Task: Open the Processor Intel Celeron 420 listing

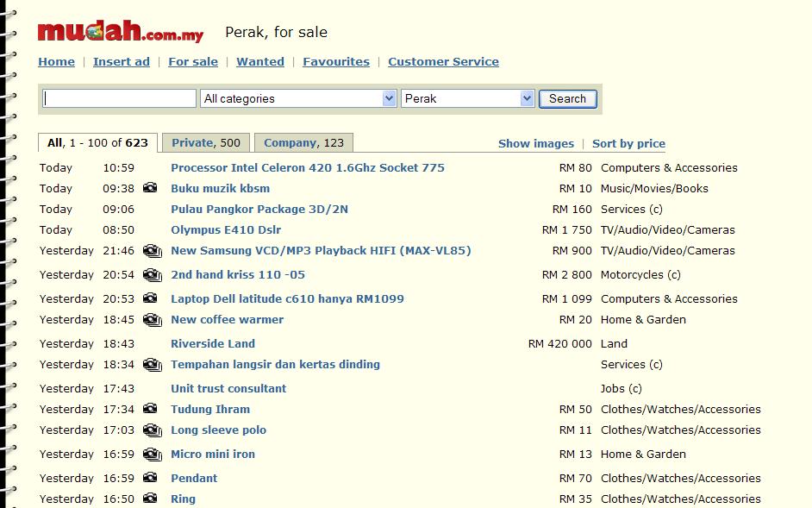Action: coord(308,168)
